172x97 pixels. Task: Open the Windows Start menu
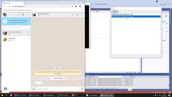tap(2, 95)
